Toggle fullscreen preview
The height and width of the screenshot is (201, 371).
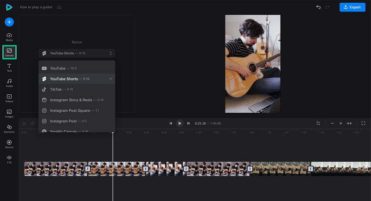tap(363, 123)
